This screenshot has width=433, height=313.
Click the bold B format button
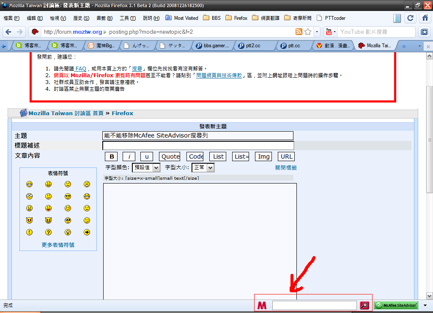point(111,156)
